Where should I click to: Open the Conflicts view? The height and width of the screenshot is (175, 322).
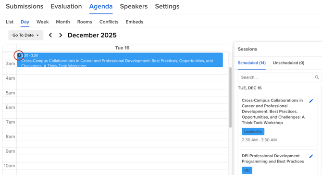pos(109,22)
